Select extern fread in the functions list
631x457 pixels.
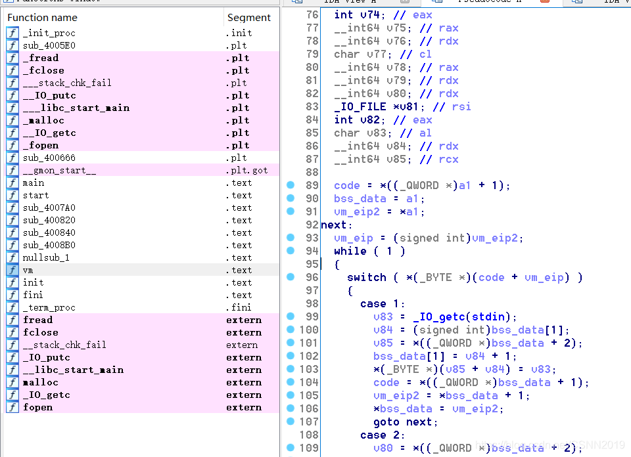tap(142, 320)
